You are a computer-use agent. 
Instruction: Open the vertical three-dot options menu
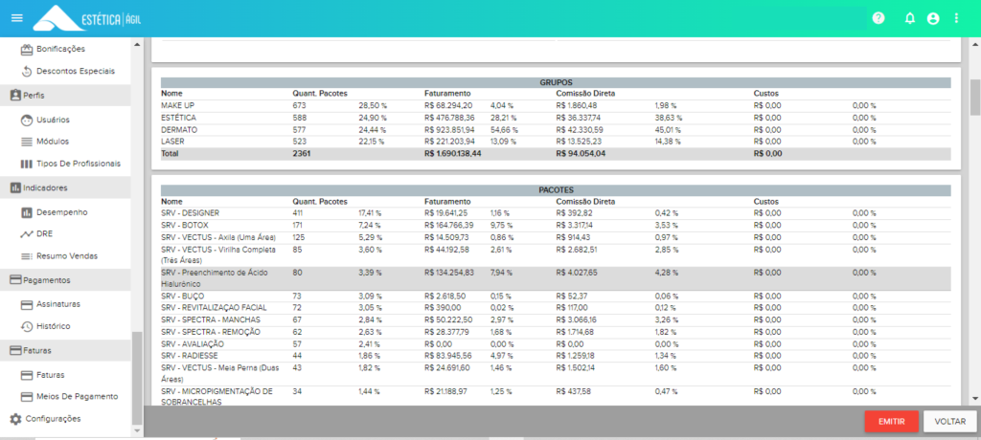pos(956,18)
